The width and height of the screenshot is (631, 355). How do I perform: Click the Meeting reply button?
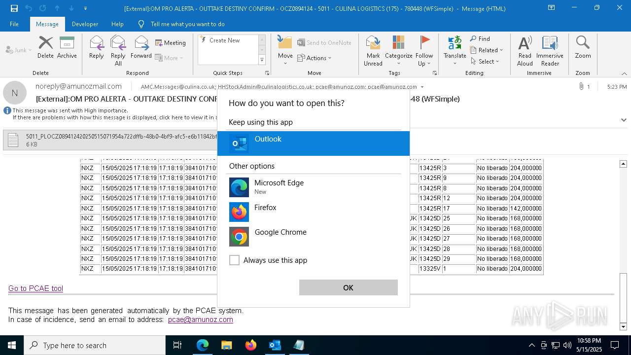171,43
